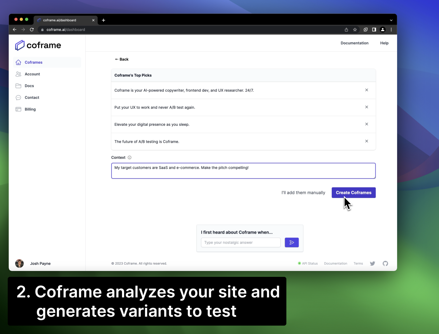Click the copyright 2023 Coframe text
The width and height of the screenshot is (439, 334).
(139, 264)
